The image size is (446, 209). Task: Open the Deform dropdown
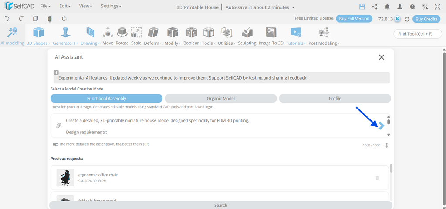tap(153, 36)
